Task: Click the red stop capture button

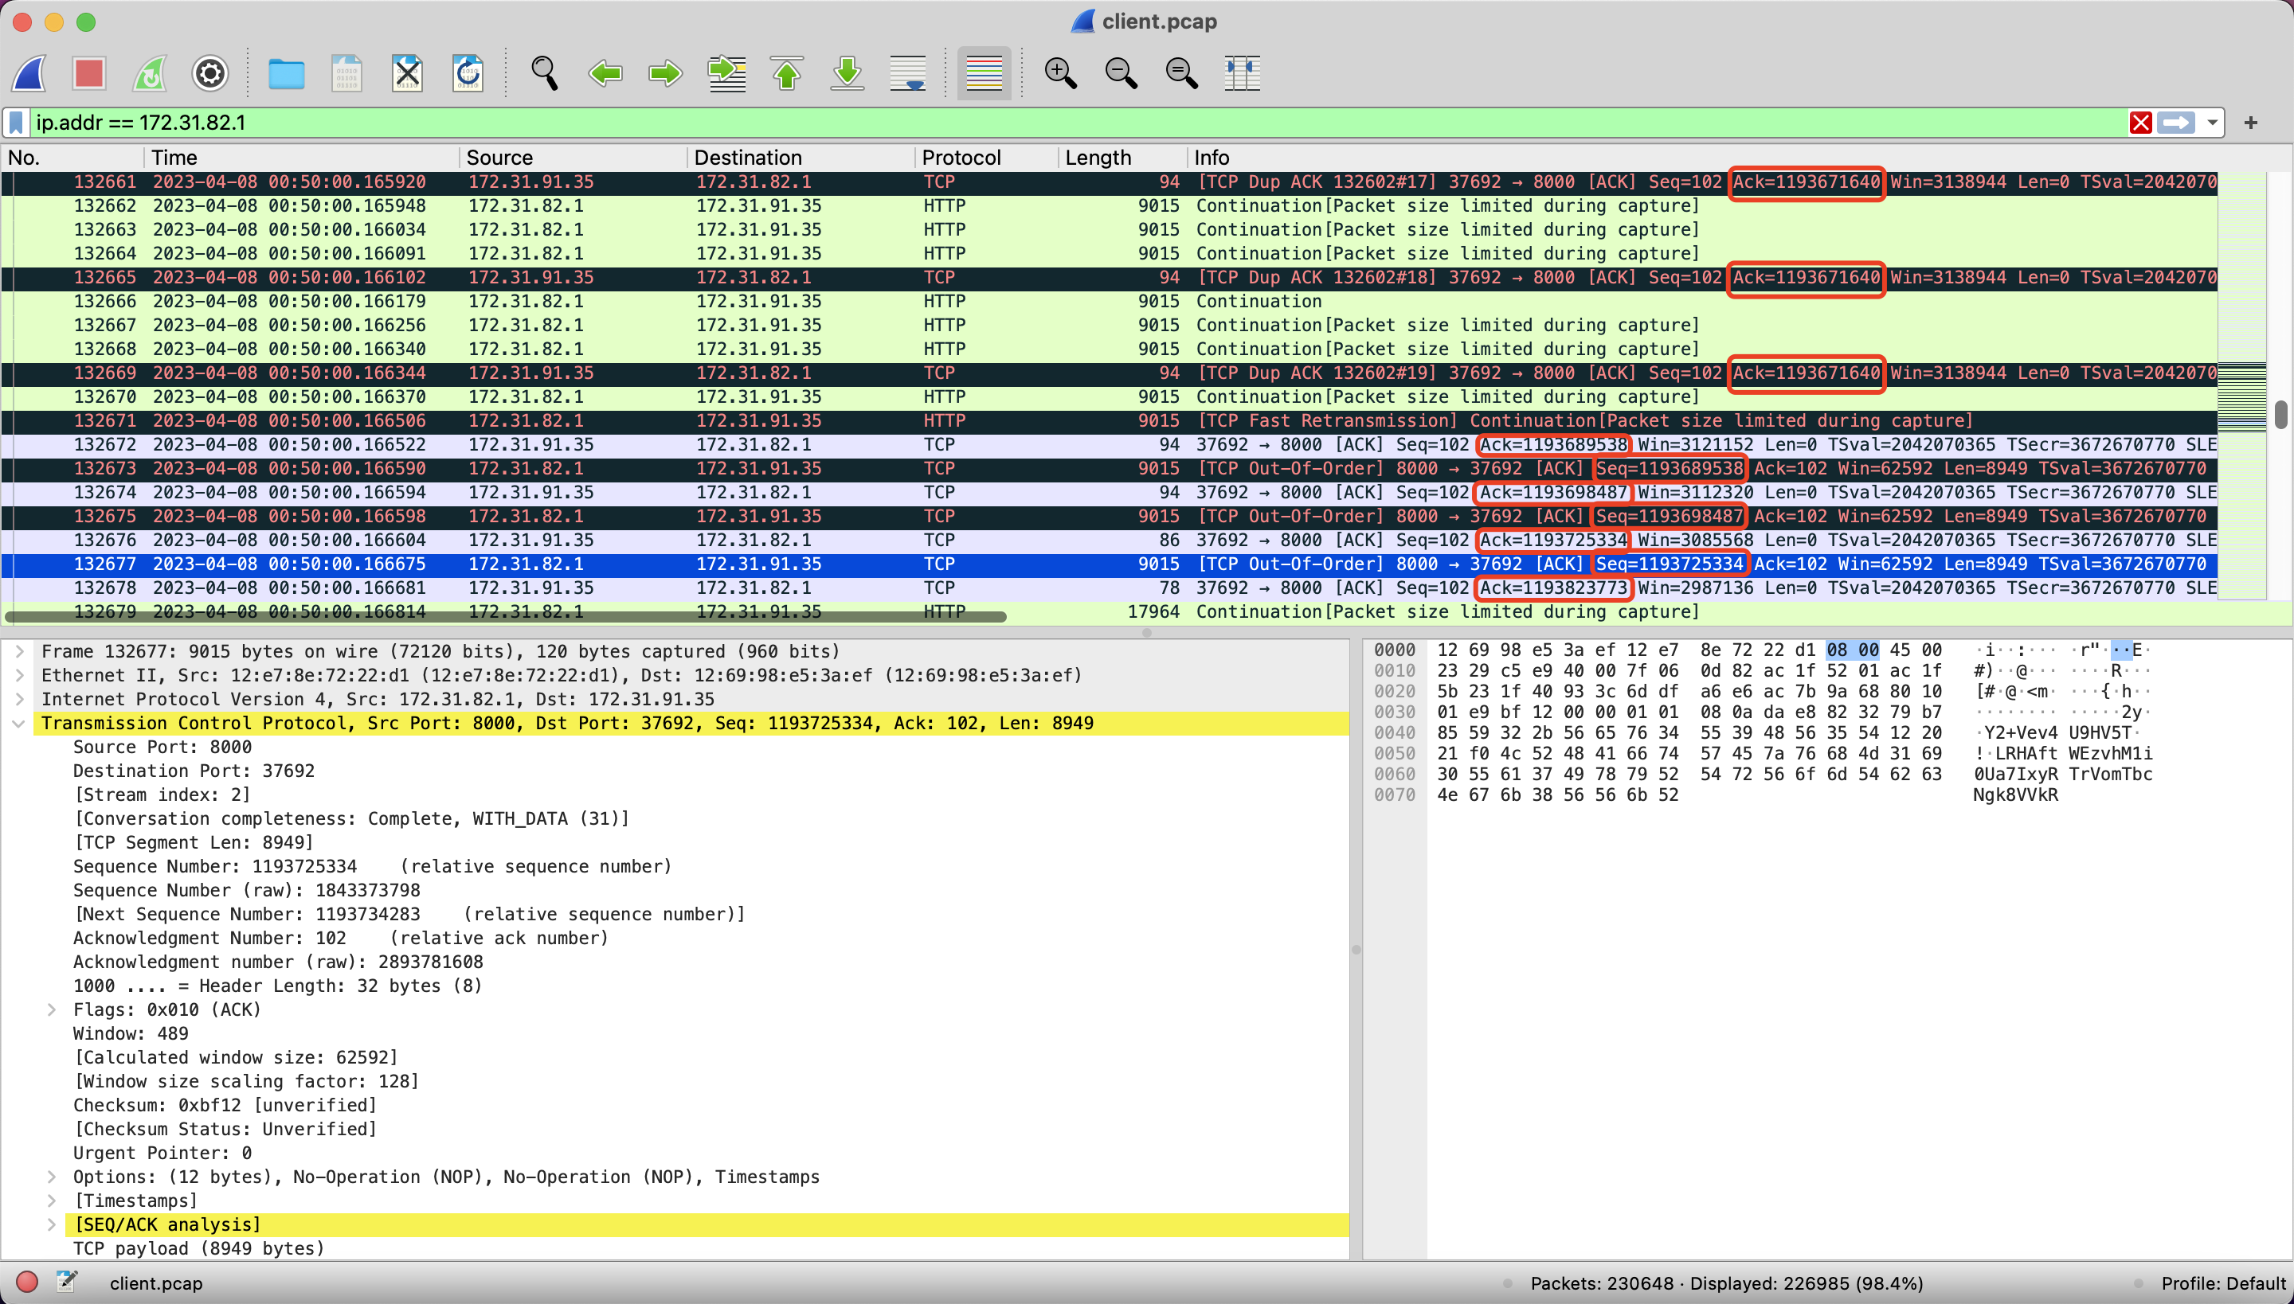Action: coord(88,72)
